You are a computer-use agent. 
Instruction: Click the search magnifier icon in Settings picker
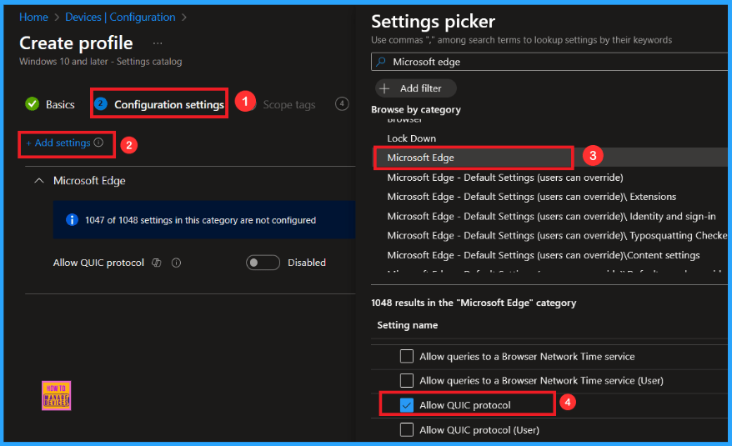click(x=381, y=62)
